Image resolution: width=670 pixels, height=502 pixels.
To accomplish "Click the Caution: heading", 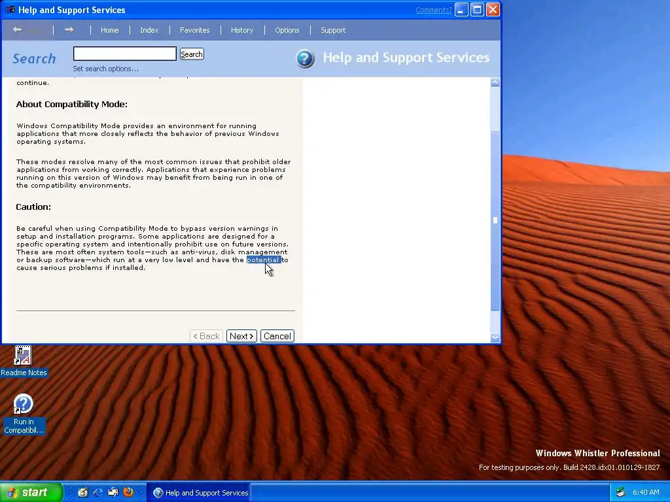I will (33, 207).
